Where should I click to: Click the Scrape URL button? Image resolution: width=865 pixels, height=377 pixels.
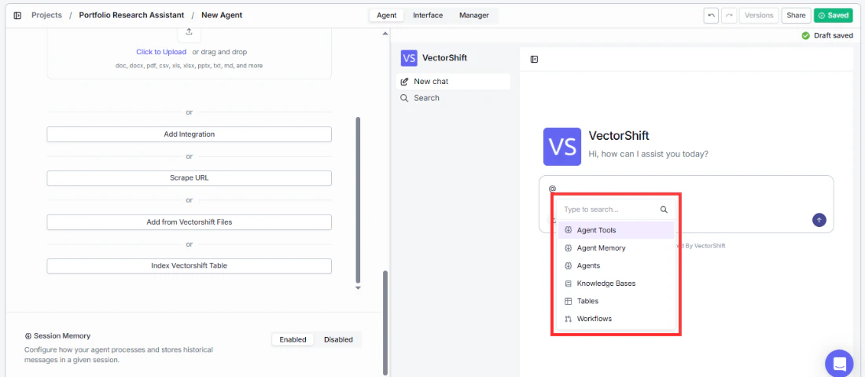coord(190,178)
